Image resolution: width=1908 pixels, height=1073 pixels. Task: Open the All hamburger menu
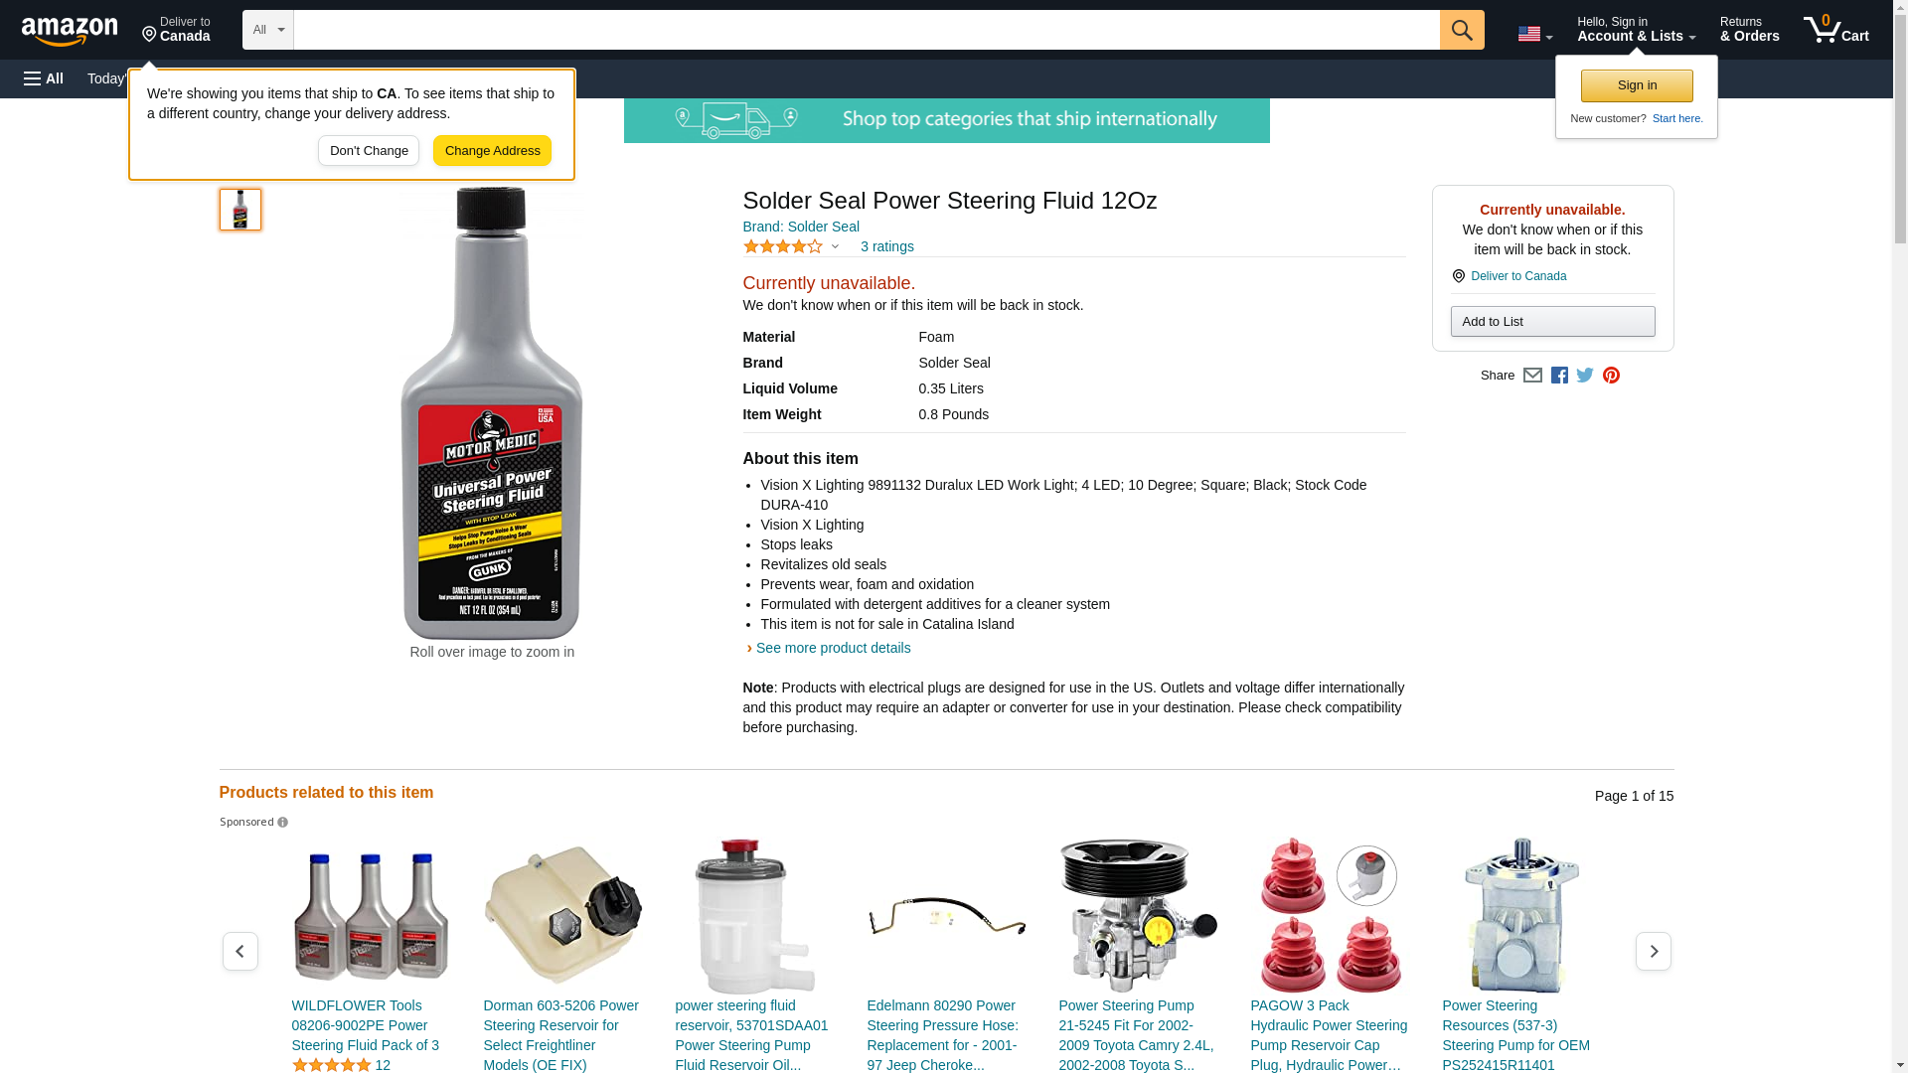click(x=44, y=78)
